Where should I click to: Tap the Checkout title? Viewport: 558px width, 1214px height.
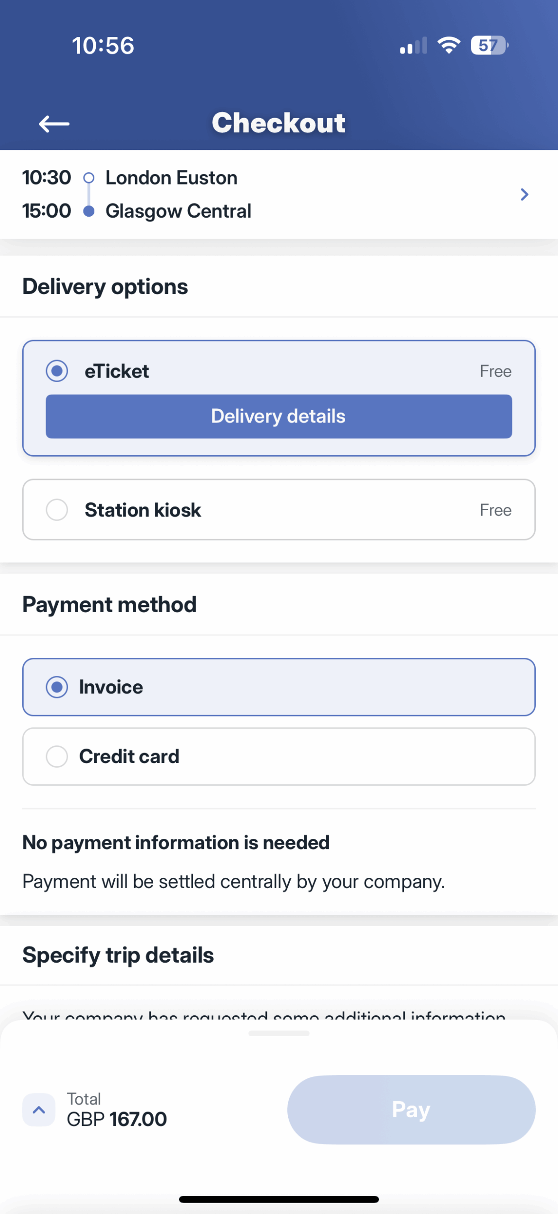(279, 123)
